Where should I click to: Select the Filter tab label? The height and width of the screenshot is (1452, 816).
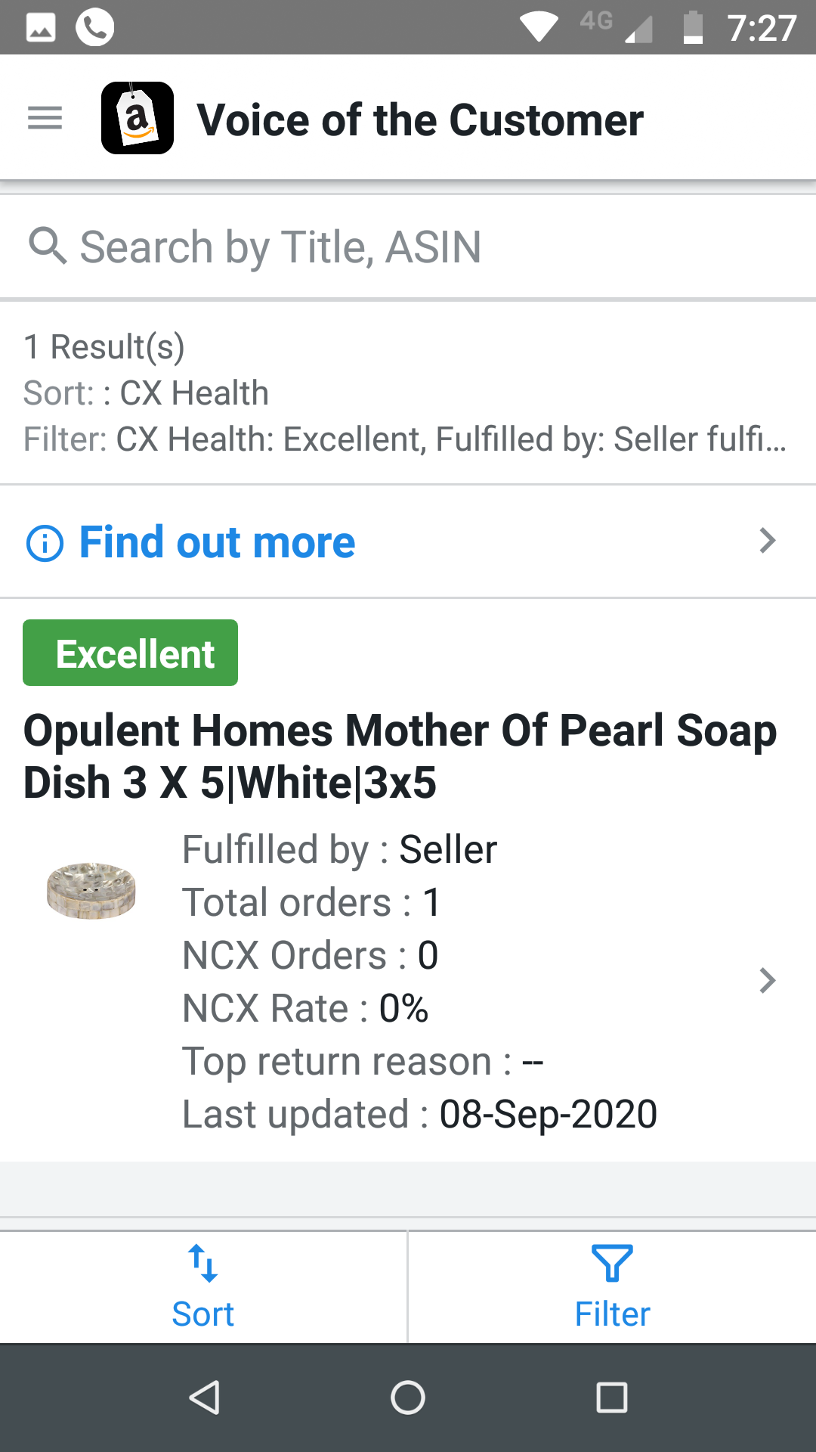pyautogui.click(x=612, y=1314)
